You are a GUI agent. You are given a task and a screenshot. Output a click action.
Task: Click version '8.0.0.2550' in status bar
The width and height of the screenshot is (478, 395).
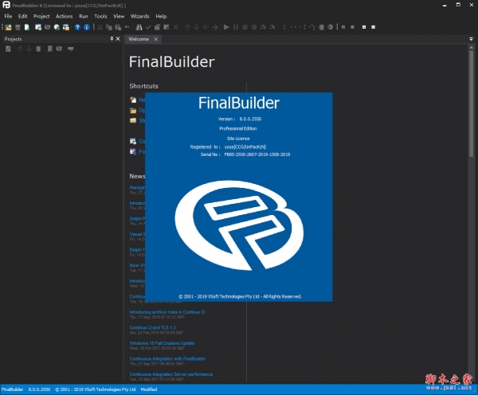coord(39,389)
